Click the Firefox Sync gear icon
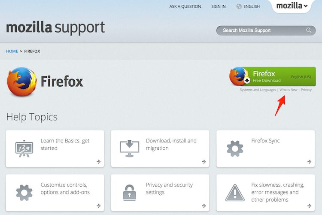The width and height of the screenshot is (322, 215). point(235,148)
